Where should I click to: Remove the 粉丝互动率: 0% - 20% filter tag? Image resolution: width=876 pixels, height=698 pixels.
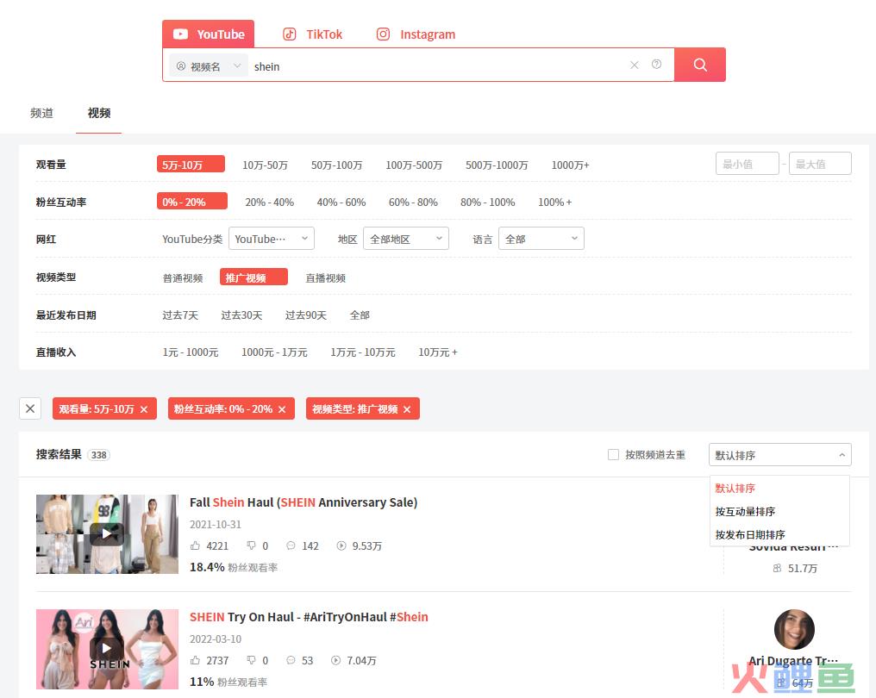pos(282,409)
